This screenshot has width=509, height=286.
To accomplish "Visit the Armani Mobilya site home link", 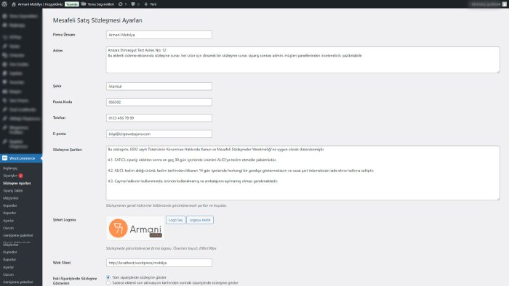I will pyautogui.click(x=37, y=4).
